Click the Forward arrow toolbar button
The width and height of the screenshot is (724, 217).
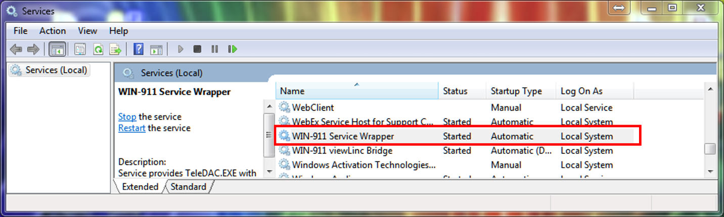(33, 49)
